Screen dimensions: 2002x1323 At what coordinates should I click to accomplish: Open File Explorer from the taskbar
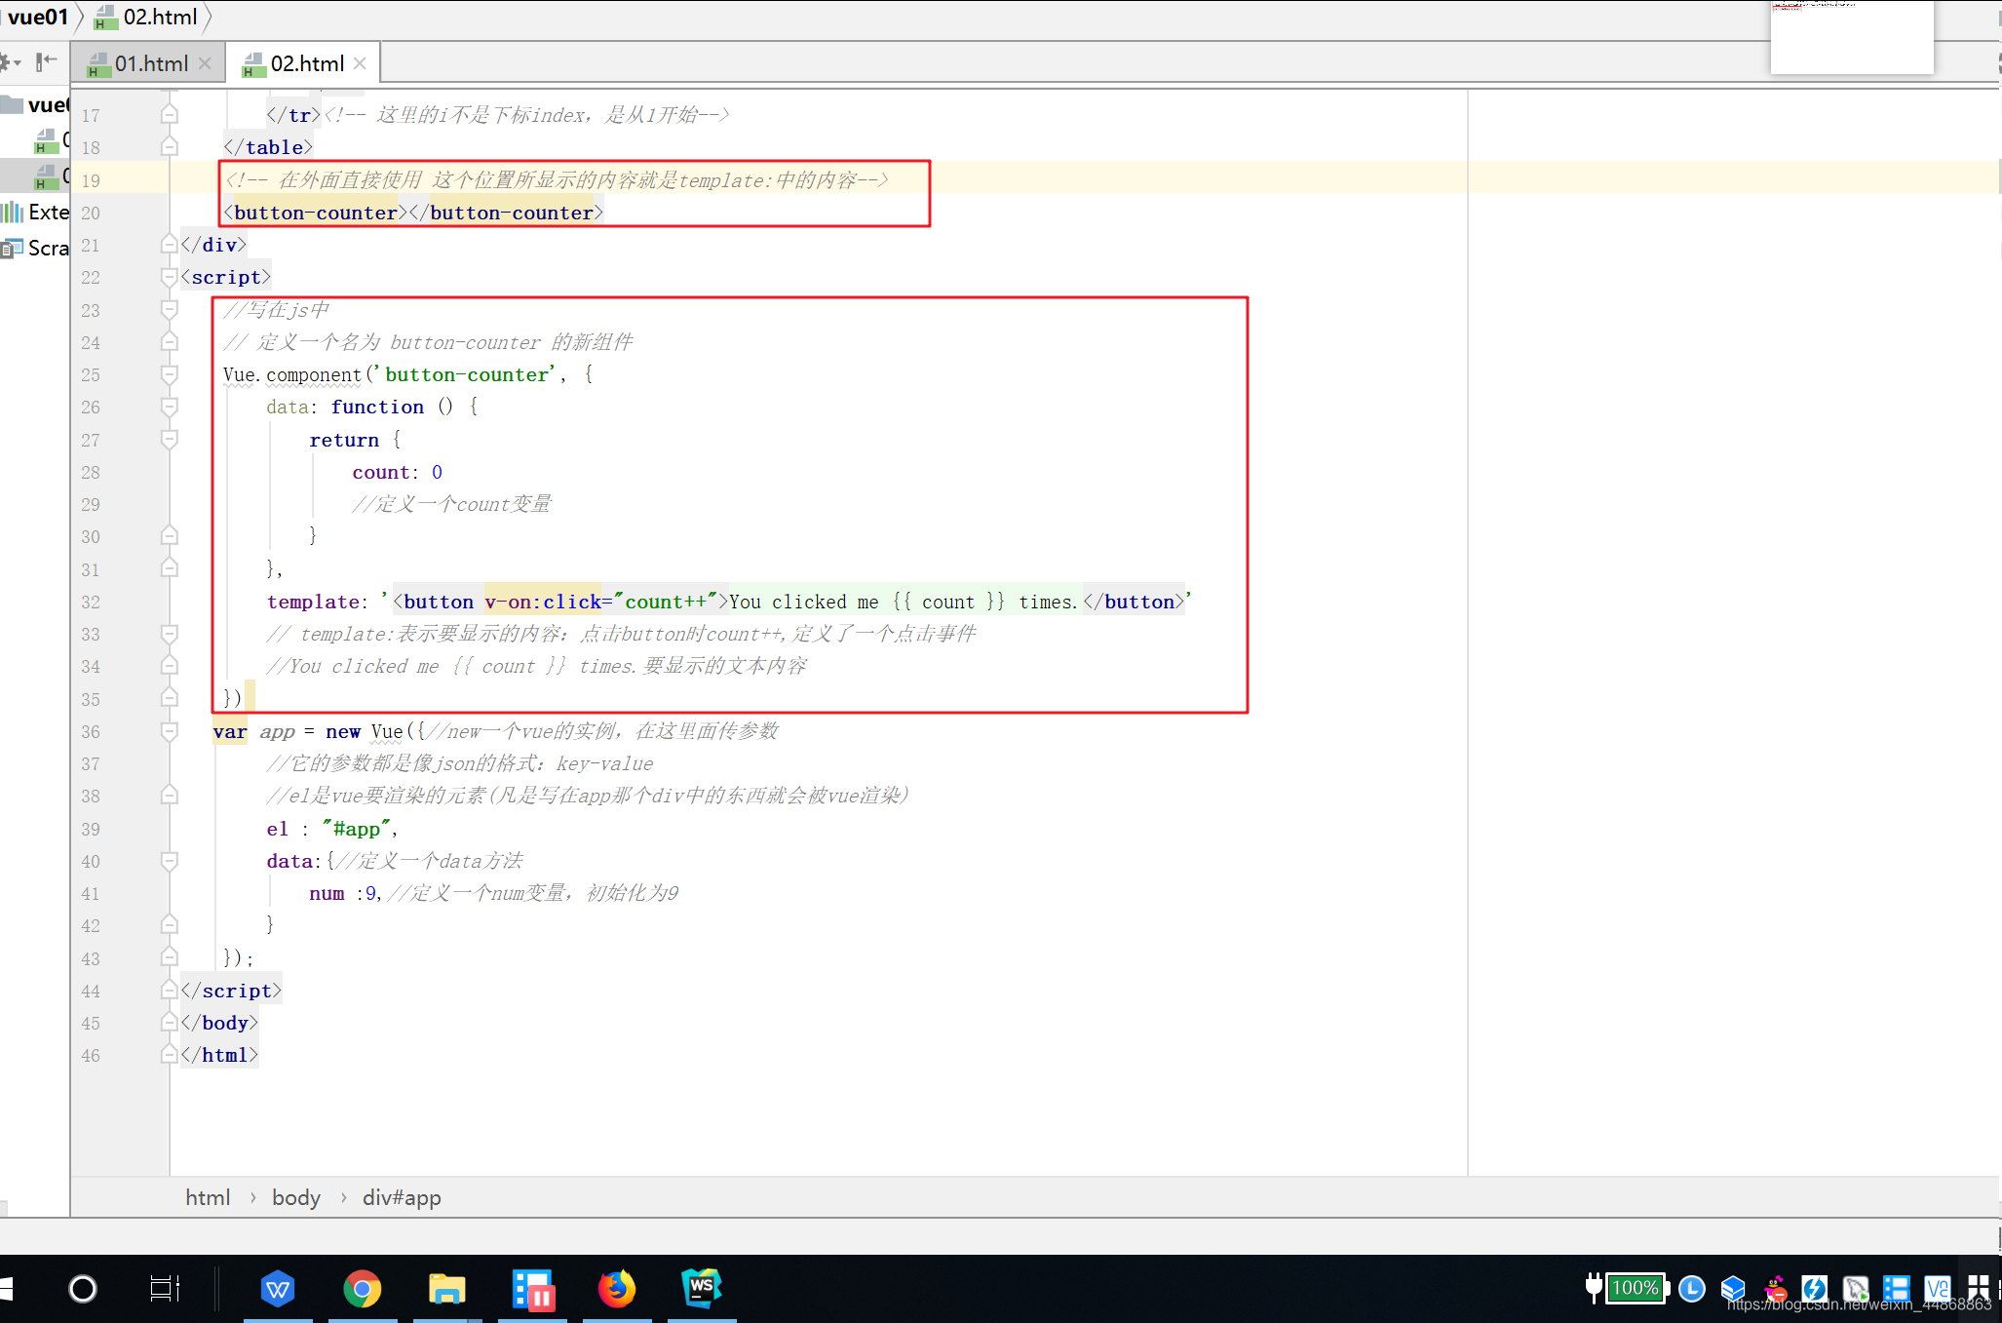point(447,1289)
